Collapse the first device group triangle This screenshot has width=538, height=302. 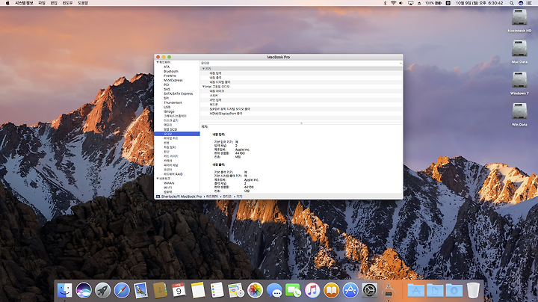click(x=203, y=69)
